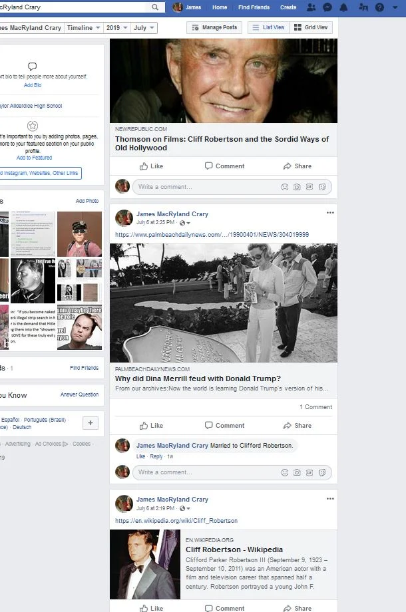Open the palmbeachdailynews.com URL link
The width and height of the screenshot is (406, 612).
pos(212,235)
